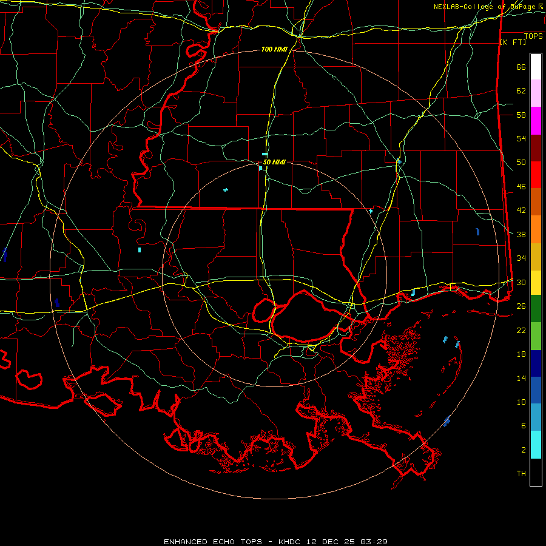Click the [K FT] units label
546x546 pixels.
coord(513,42)
